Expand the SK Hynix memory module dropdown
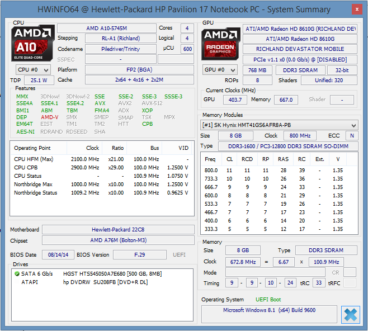368x331 pixels. [x=279, y=125]
